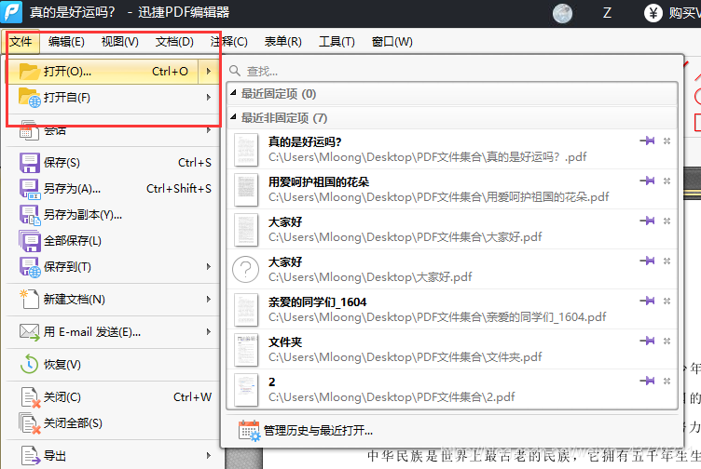
Task: Remove 文件夹 from recent list
Action: click(667, 341)
